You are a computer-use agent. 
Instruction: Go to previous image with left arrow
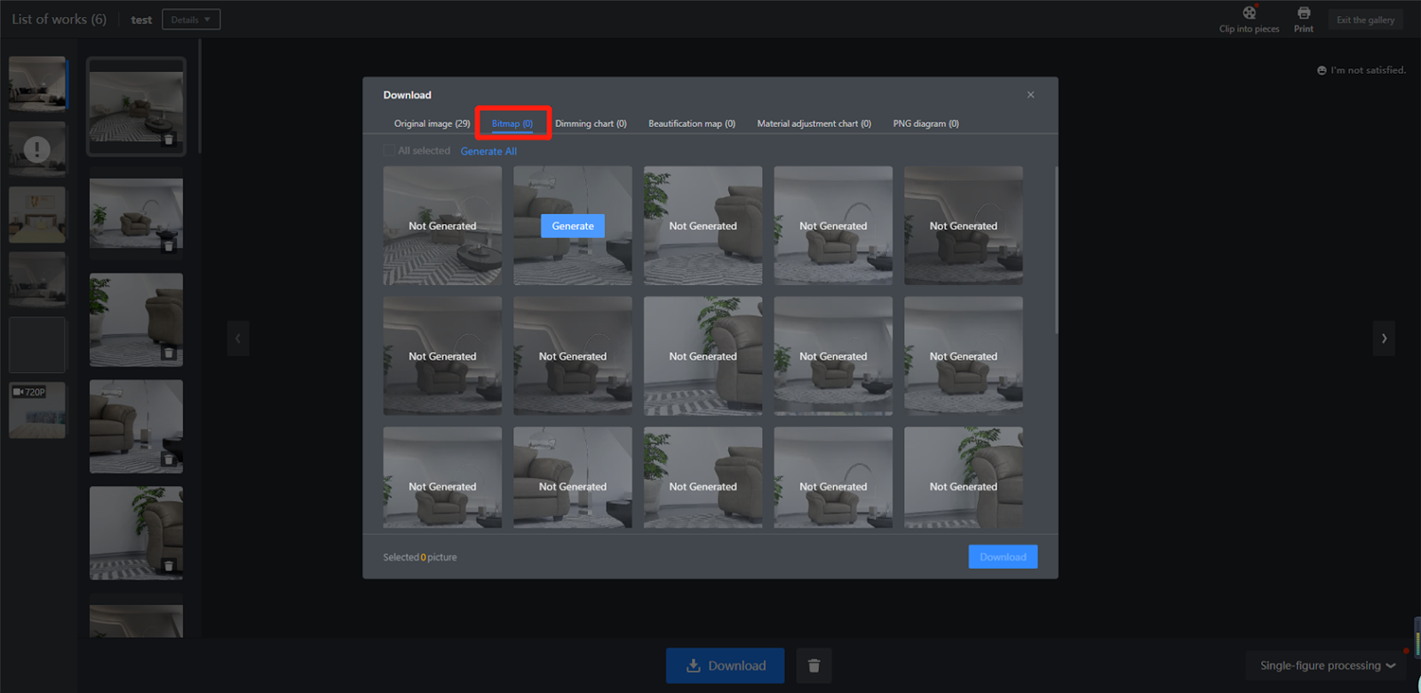(x=238, y=339)
